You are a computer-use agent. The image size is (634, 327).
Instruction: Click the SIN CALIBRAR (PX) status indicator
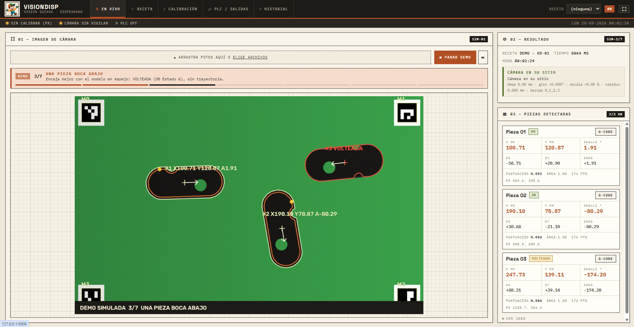point(29,23)
